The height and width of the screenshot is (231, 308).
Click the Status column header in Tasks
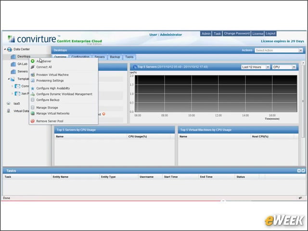coord(247,177)
